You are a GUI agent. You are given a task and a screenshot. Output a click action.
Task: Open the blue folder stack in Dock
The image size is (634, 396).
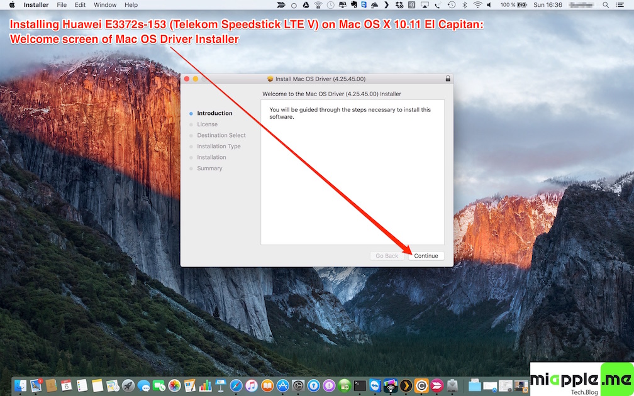pyautogui.click(x=475, y=387)
